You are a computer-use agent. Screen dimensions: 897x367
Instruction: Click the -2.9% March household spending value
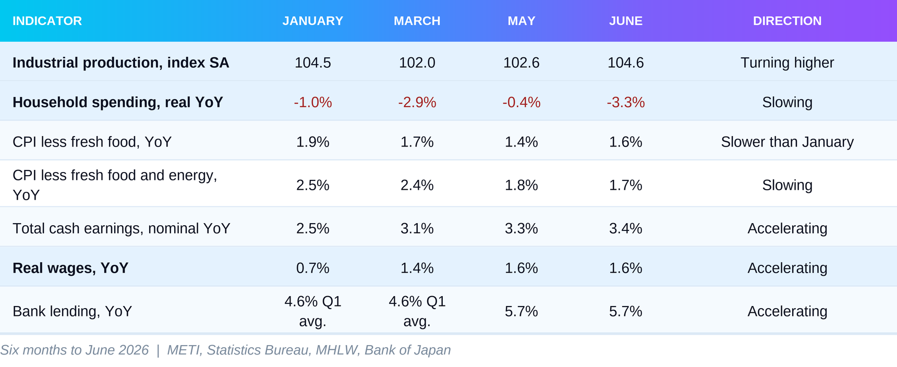coord(417,102)
